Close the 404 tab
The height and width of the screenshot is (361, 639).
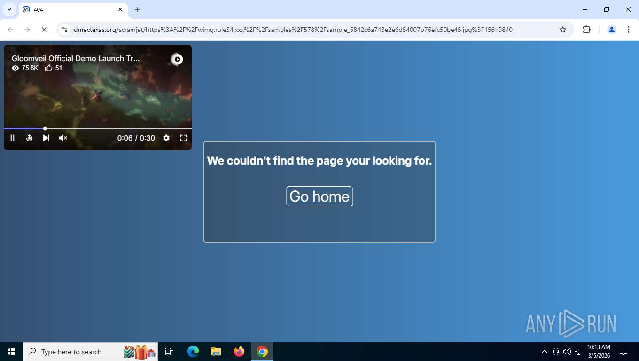[x=120, y=9]
